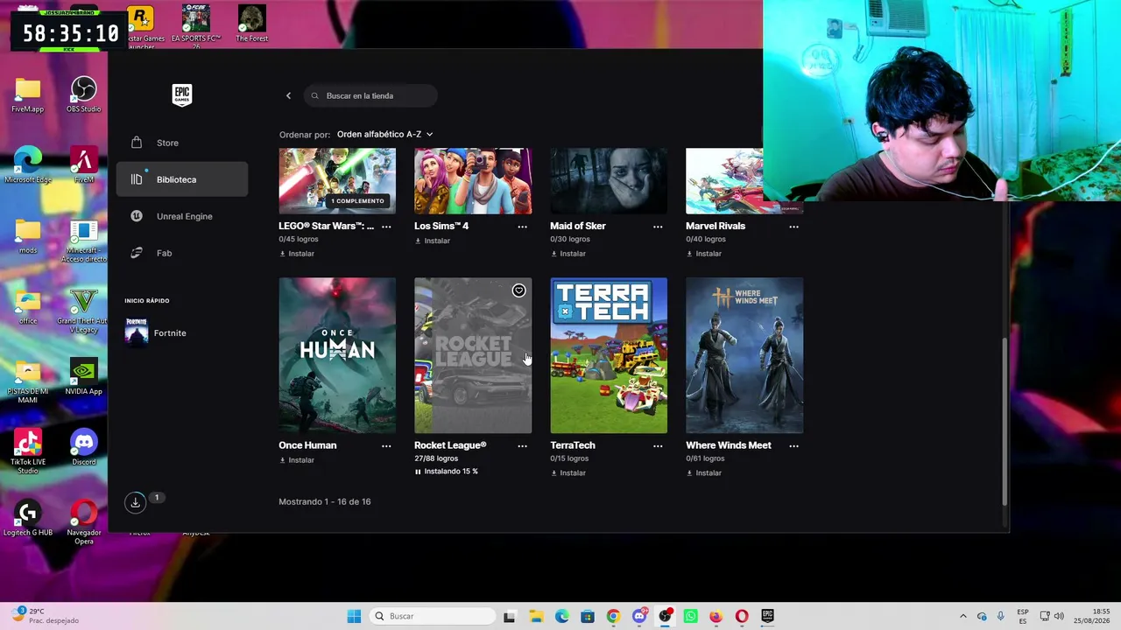Click the taskbar Buscar search box
This screenshot has width=1121, height=630.
433,616
